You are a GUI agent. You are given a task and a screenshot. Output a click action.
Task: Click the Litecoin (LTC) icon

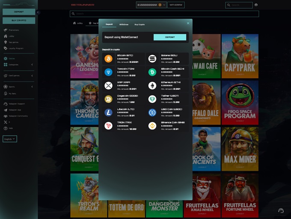tap(108, 112)
